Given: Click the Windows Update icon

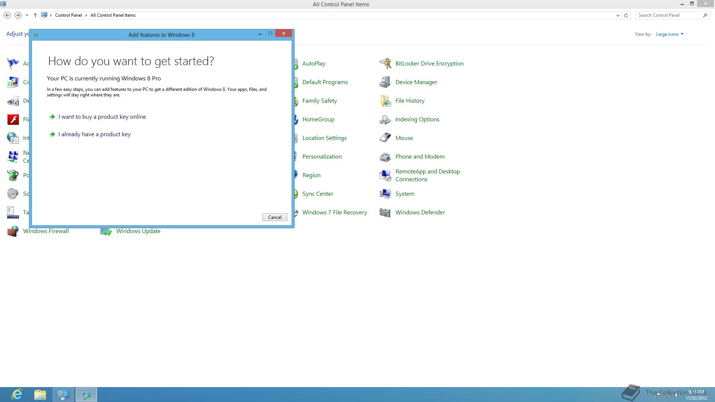Looking at the screenshot, I should coord(106,231).
